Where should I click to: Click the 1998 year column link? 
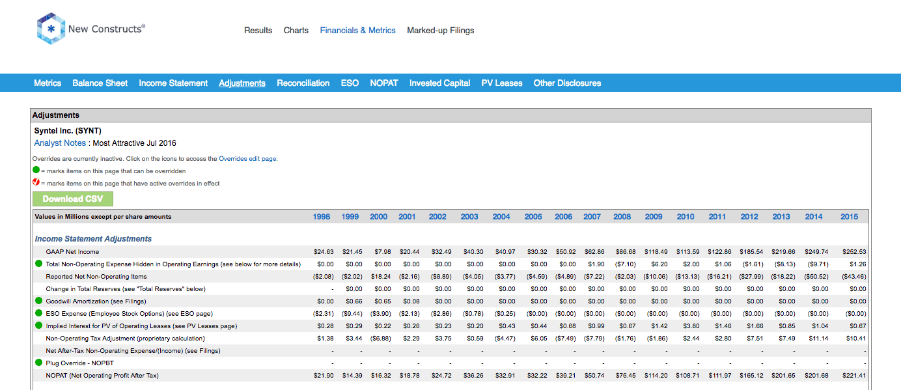(x=322, y=217)
